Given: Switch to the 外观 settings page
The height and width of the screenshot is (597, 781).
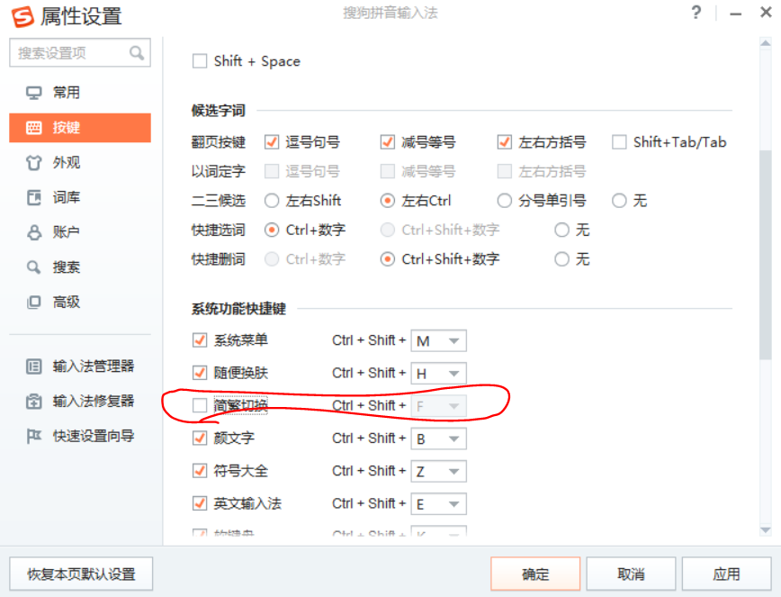Looking at the screenshot, I should click(80, 162).
